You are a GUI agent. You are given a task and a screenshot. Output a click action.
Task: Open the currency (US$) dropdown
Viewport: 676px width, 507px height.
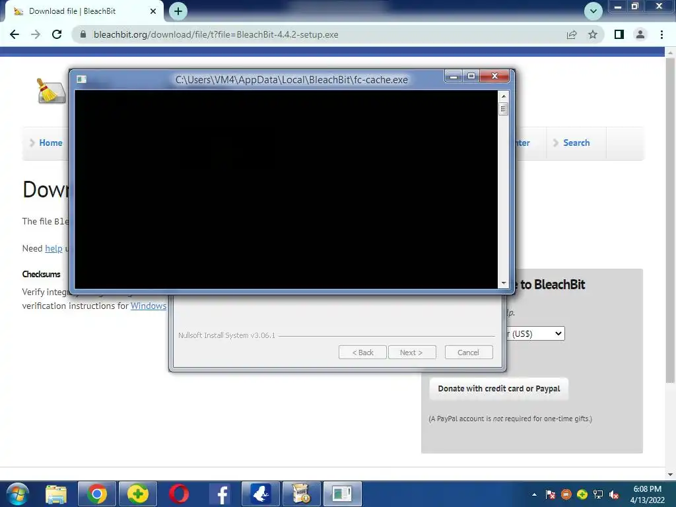point(535,333)
